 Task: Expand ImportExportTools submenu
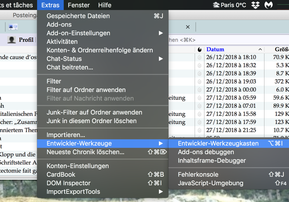[x=103, y=192]
